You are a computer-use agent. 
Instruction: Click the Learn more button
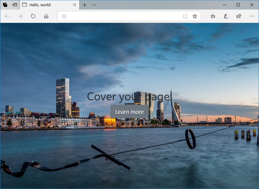pyautogui.click(x=129, y=112)
